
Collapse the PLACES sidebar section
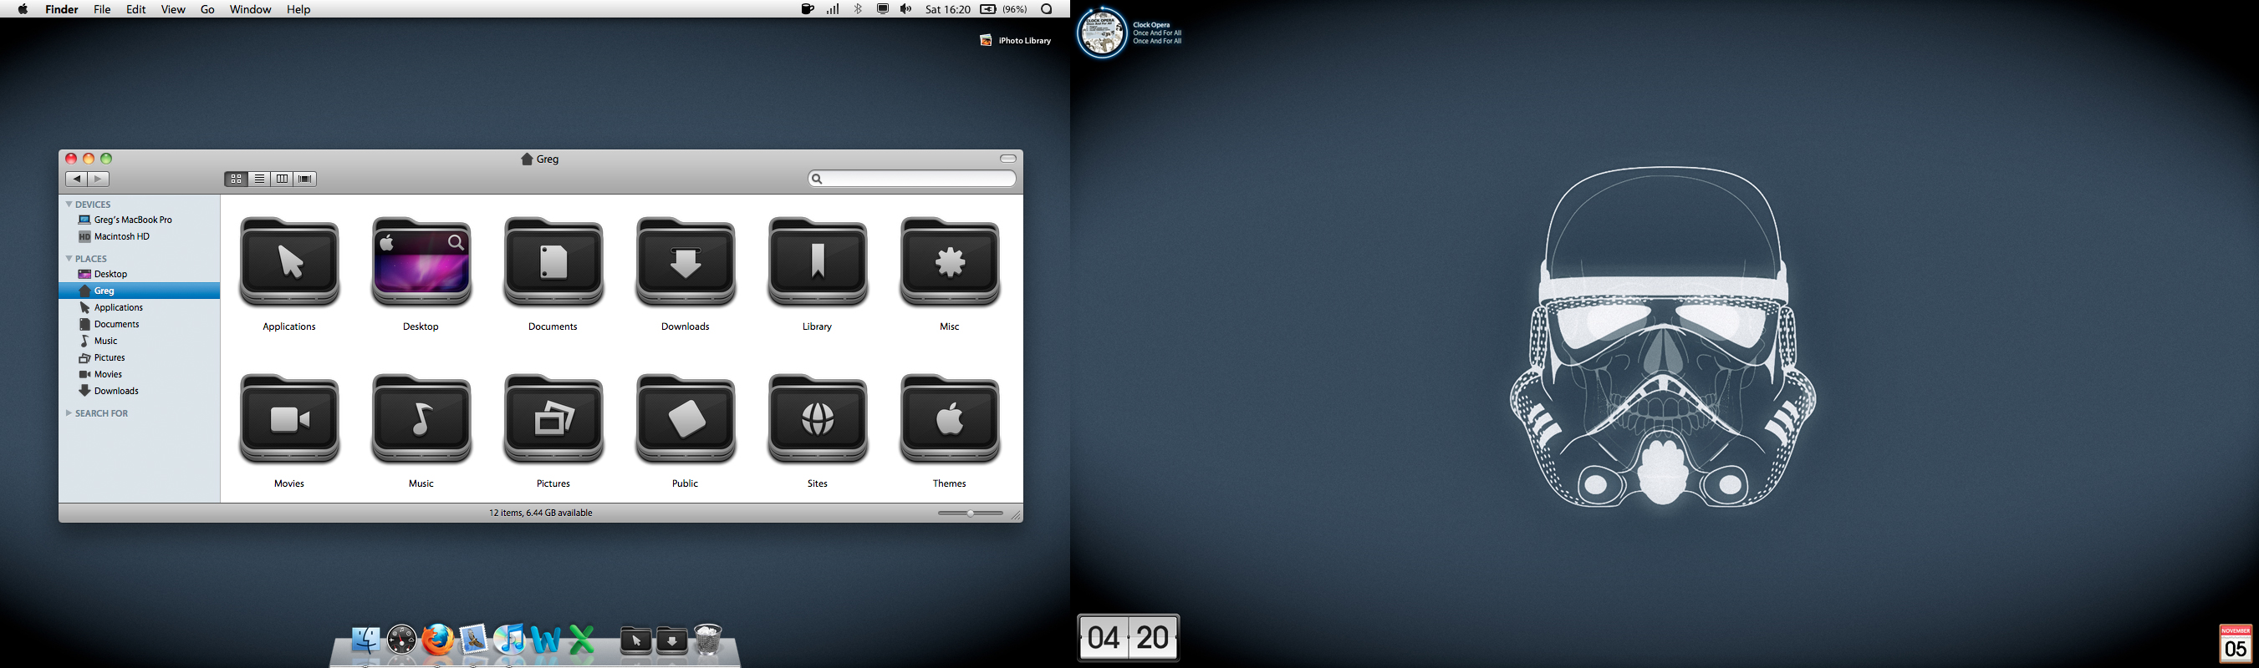tap(69, 258)
